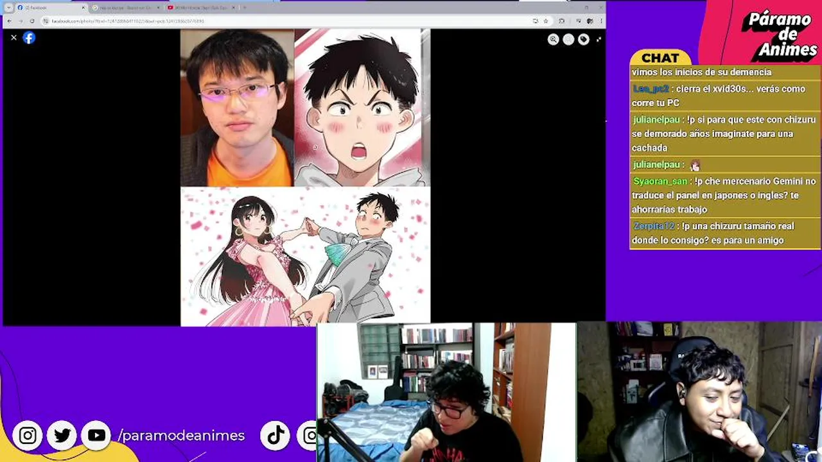The image size is (822, 462).
Task: Close the Facebook photo viewer with X
Action: (13, 38)
